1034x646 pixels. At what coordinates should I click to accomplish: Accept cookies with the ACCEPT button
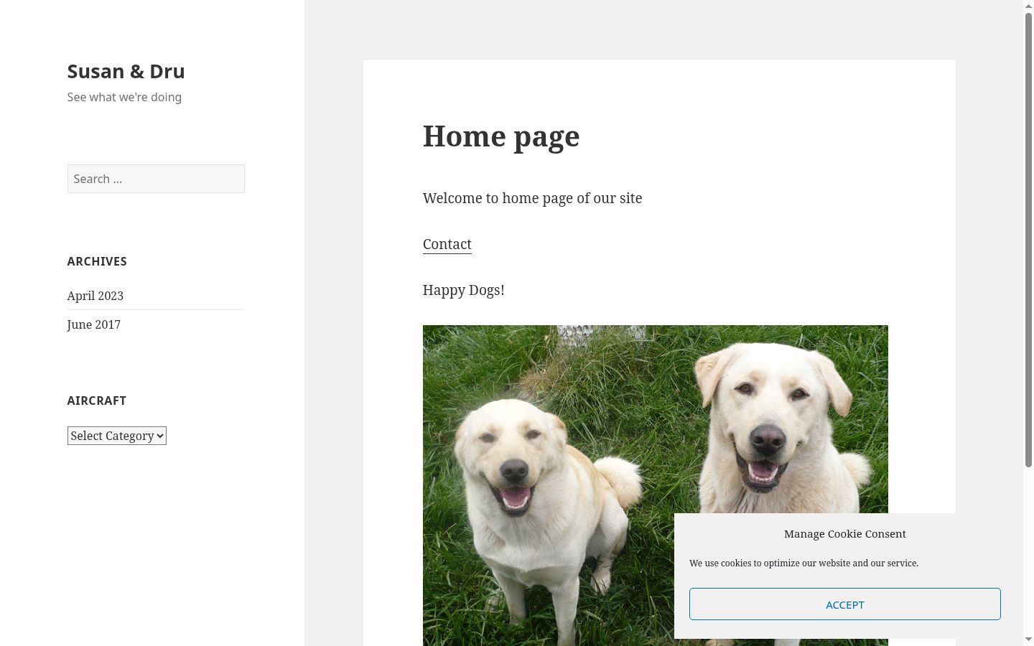pos(845,604)
